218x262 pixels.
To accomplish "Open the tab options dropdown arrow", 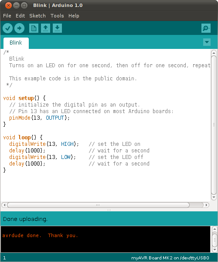I will tap(207, 42).
